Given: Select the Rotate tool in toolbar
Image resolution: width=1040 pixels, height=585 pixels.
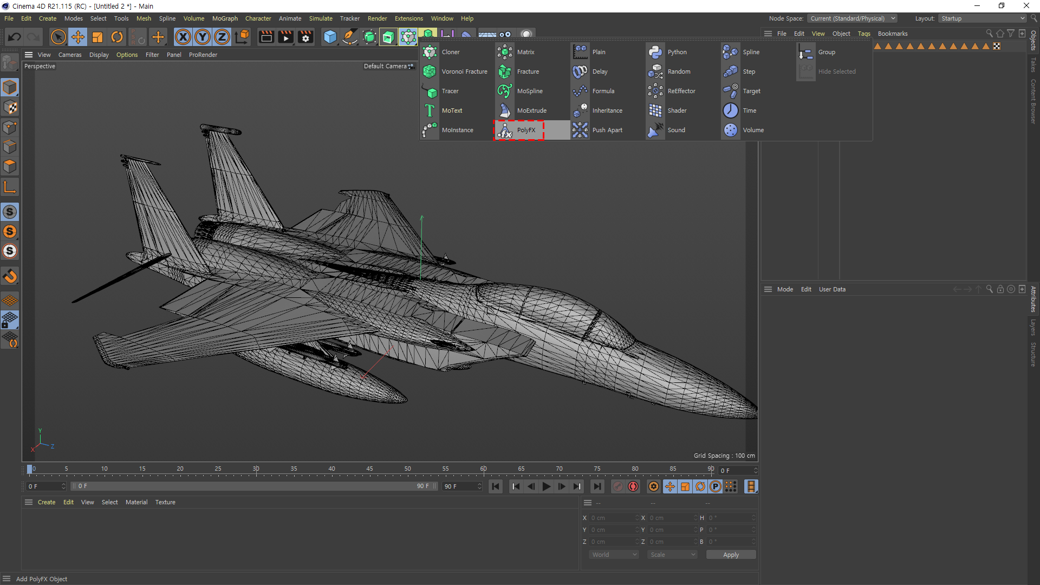Looking at the screenshot, I should coord(117,37).
